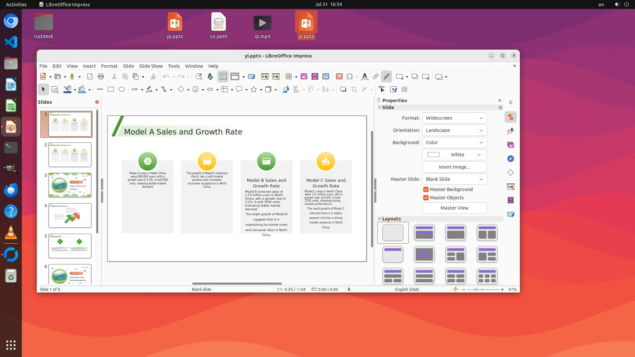Toggle the Display Grid button
635x357 pixels.
[x=223, y=77]
